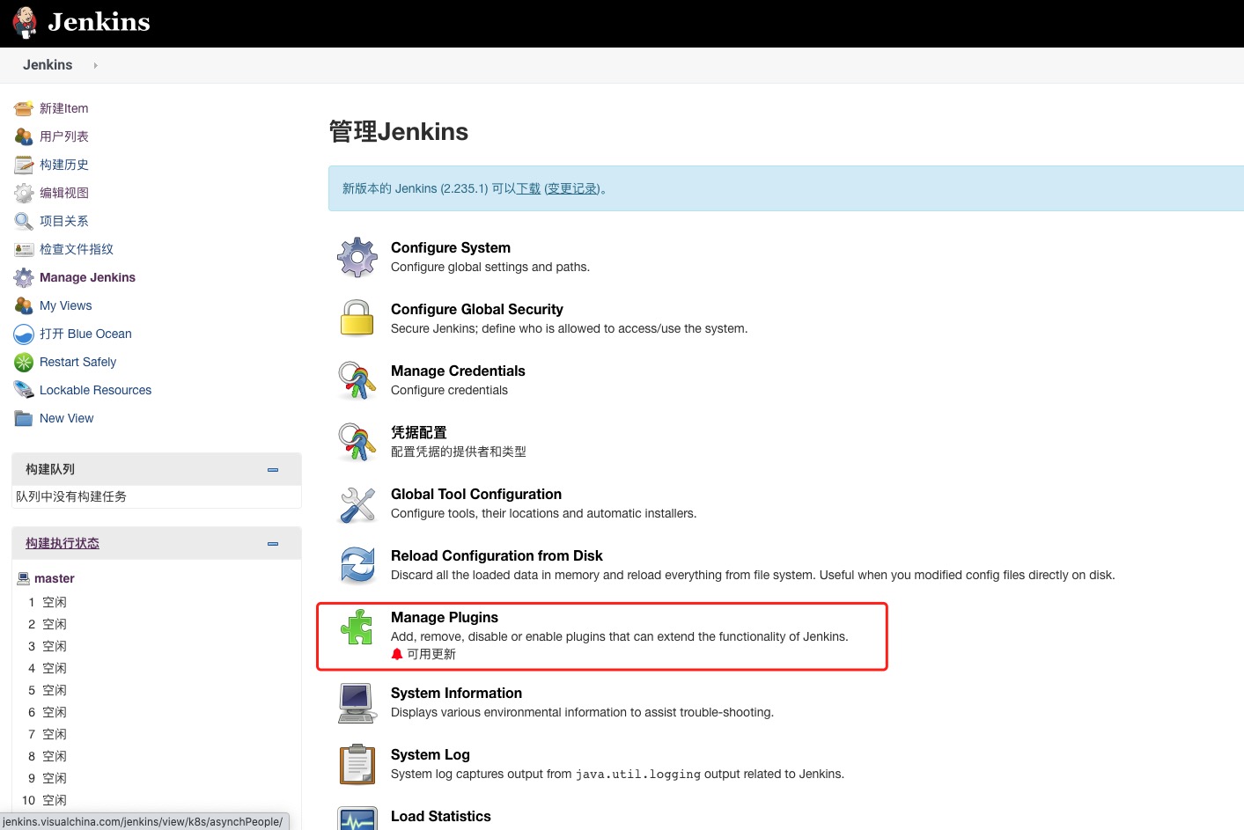Go to 检查文件指纹 in the sidebar
The width and height of the screenshot is (1244, 830).
point(76,249)
